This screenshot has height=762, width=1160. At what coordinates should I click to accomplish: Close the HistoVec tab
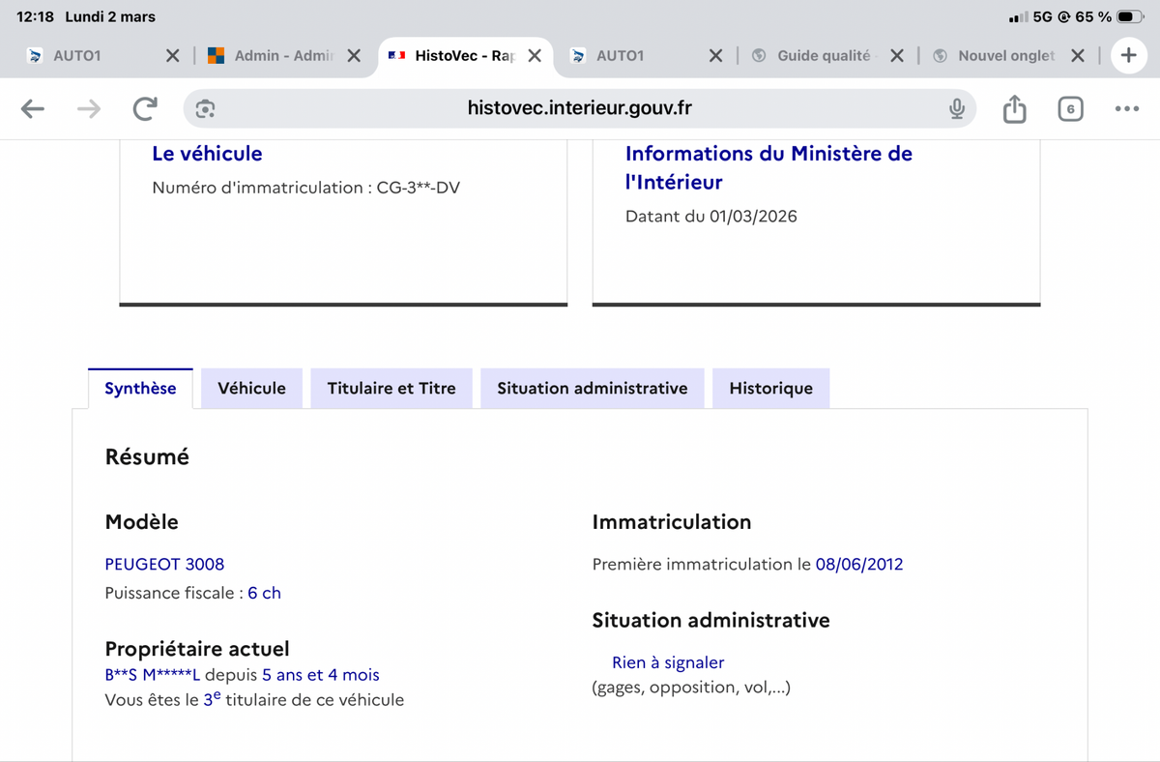[535, 56]
